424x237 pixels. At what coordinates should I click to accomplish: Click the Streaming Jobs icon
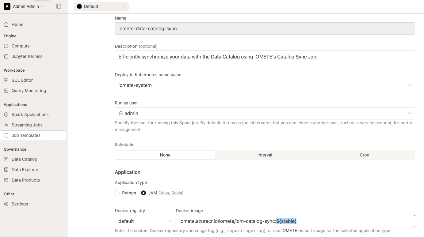(6, 125)
